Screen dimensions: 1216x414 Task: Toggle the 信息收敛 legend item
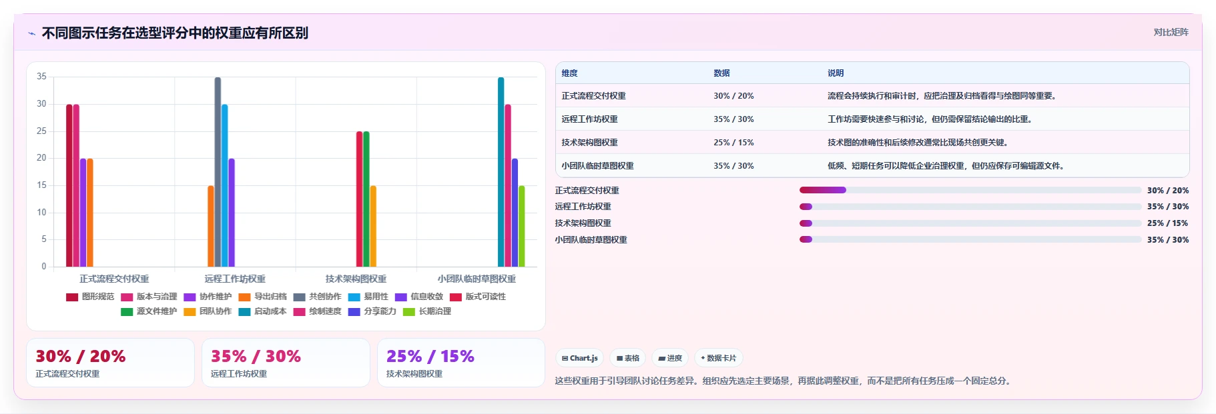click(418, 297)
